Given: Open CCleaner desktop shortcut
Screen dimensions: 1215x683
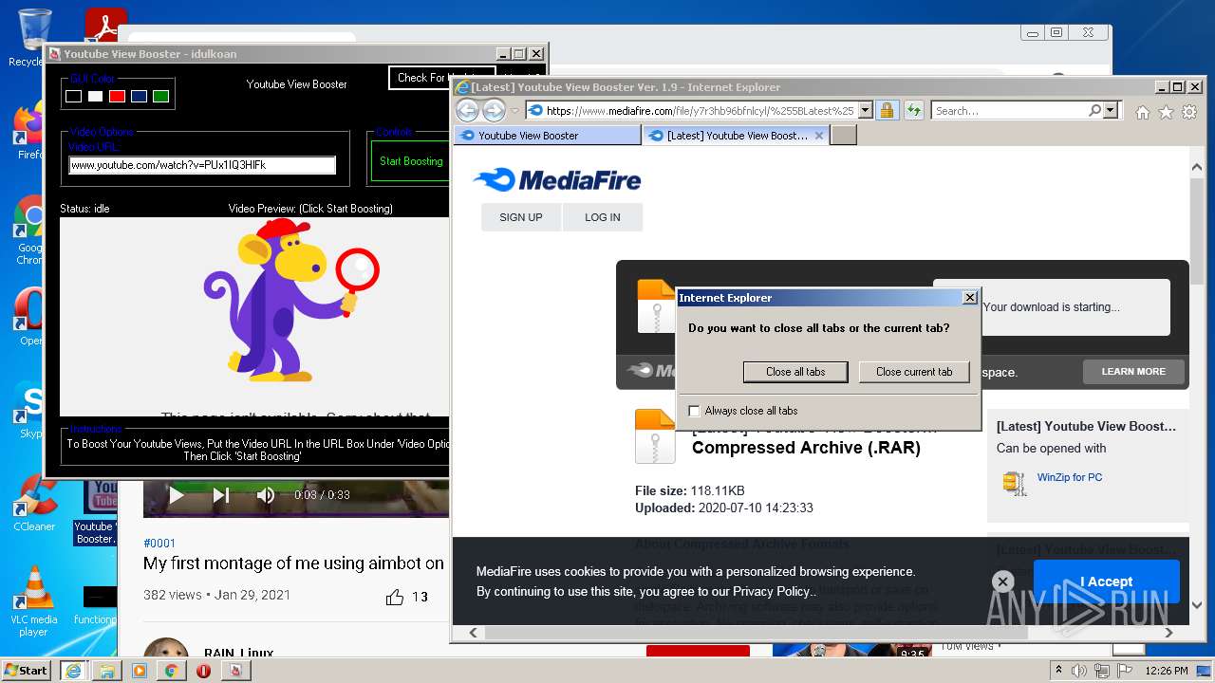Looking at the screenshot, I should [x=34, y=503].
